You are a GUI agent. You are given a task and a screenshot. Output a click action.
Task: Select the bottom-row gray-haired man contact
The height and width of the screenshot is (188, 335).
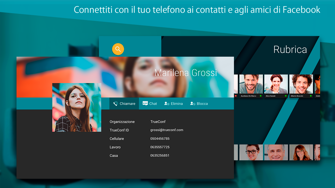[x=276, y=152]
